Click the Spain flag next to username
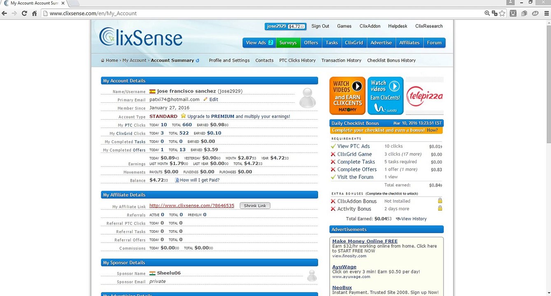 (x=152, y=91)
